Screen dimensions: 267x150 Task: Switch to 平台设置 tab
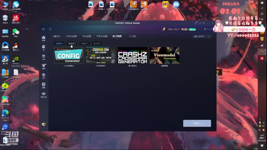[x=86, y=36]
